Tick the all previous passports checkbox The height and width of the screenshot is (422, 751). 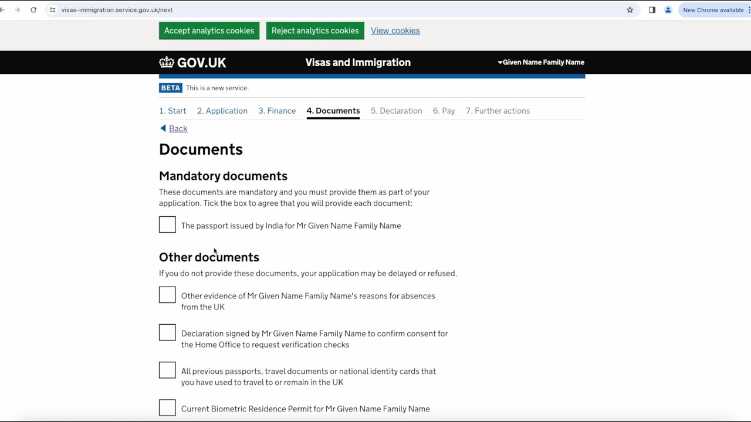point(167,370)
